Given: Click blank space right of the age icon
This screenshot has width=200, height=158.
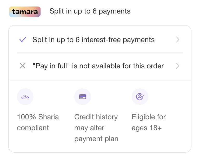Looking at the screenshot, I should [x=169, y=97].
